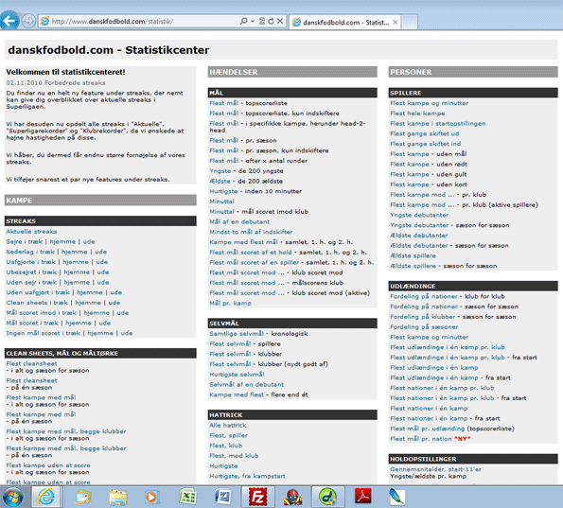Click the danskfodbold.com - Statistikcenter page heading

(109, 50)
